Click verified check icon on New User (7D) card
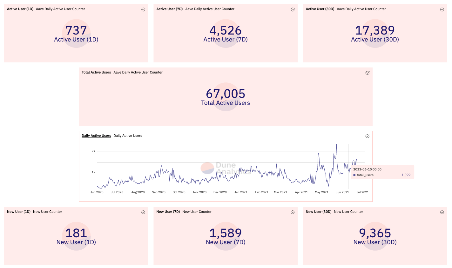Screen dimensions: 452x268 click(x=293, y=212)
